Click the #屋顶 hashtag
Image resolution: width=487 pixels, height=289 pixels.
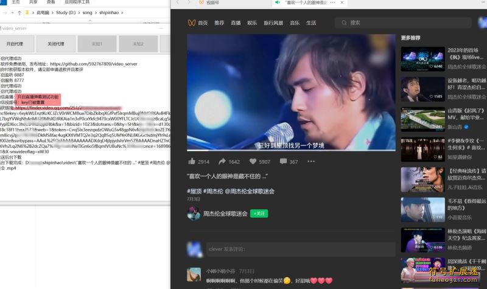(194, 191)
